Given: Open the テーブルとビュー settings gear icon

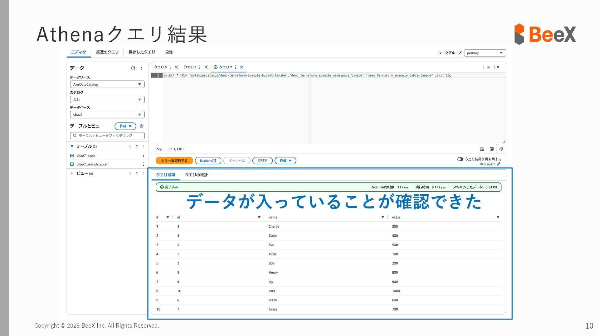Looking at the screenshot, I should pyautogui.click(x=142, y=126).
